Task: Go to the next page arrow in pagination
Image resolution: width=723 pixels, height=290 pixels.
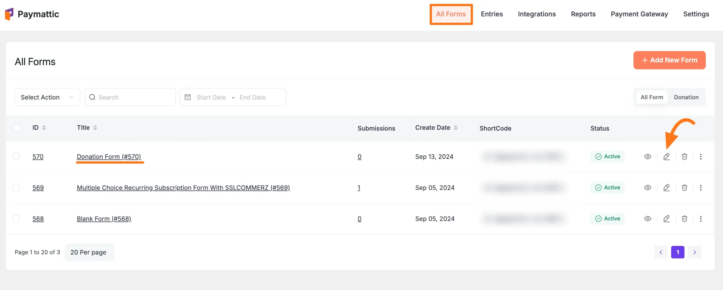Action: [x=694, y=252]
